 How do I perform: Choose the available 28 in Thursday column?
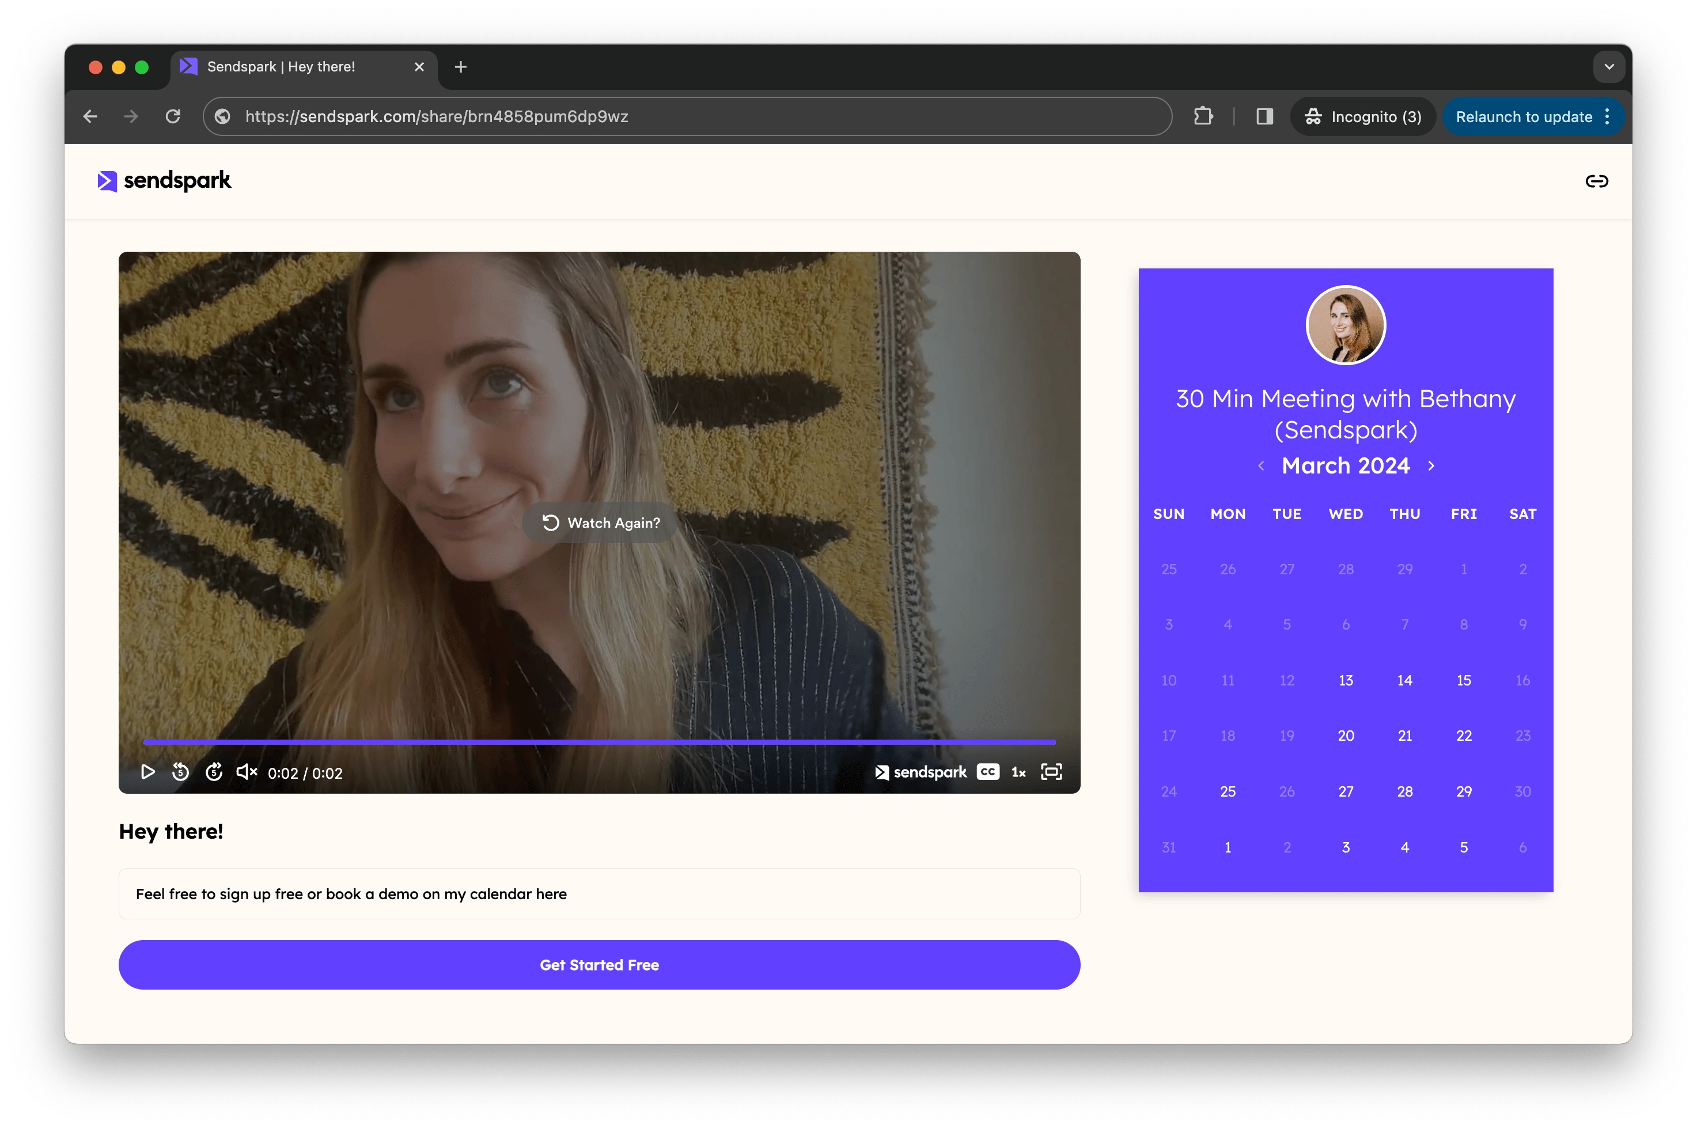[x=1404, y=791]
